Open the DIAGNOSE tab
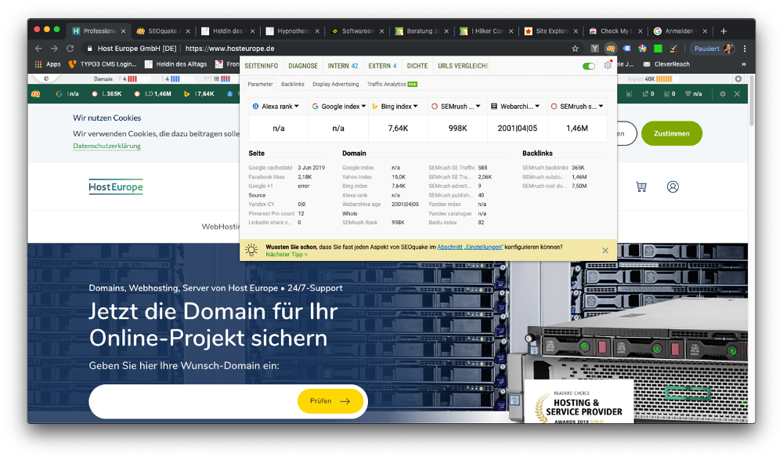The height and width of the screenshot is (460, 783). tap(302, 66)
